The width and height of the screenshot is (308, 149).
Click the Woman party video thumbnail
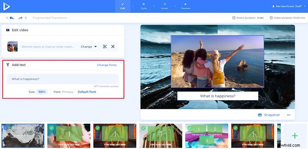pyautogui.click(x=13, y=47)
